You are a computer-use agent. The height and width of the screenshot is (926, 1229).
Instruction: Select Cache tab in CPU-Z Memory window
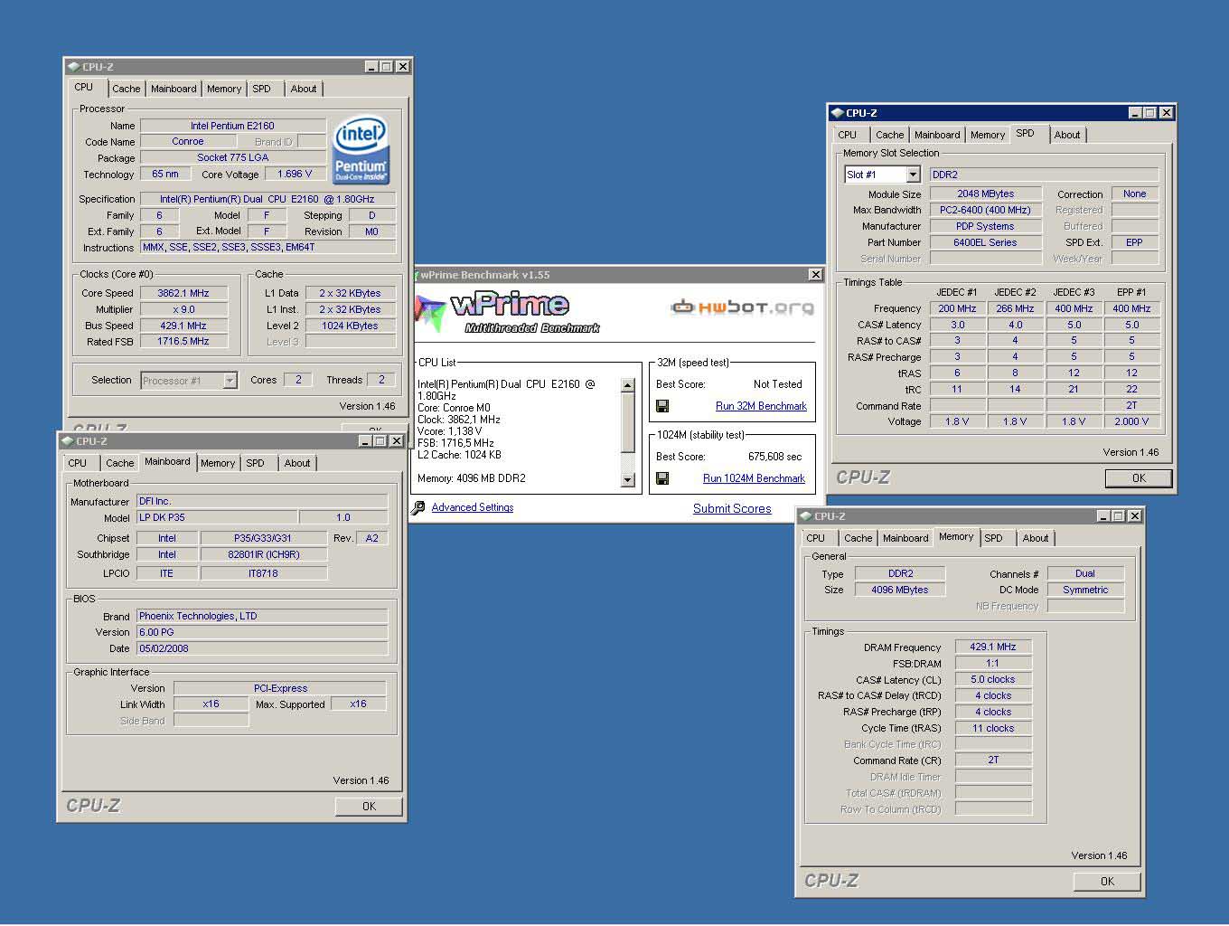[x=858, y=538]
